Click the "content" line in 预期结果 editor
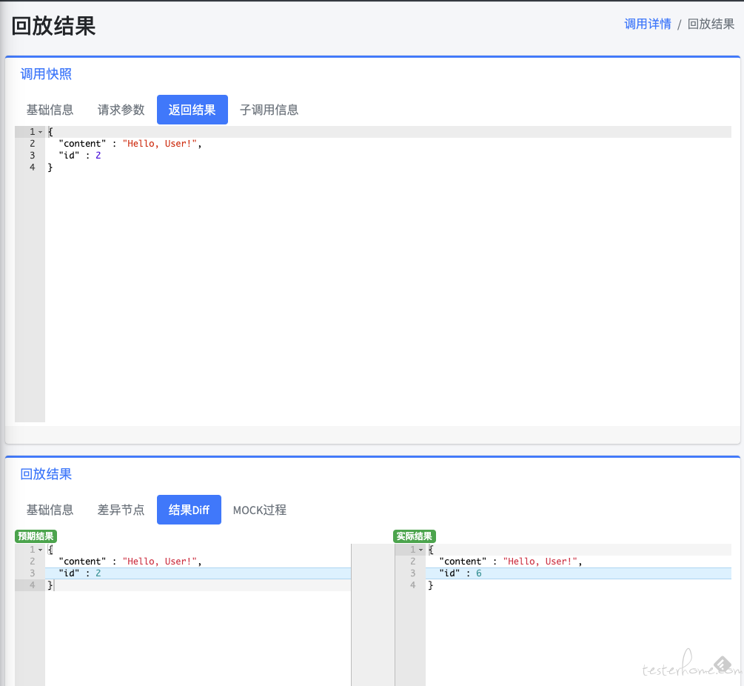Viewport: 744px width, 686px height. [x=198, y=561]
